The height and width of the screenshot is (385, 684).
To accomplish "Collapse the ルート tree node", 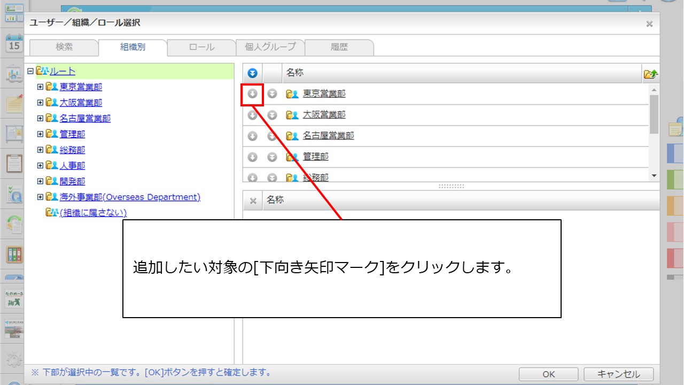I will (x=30, y=71).
